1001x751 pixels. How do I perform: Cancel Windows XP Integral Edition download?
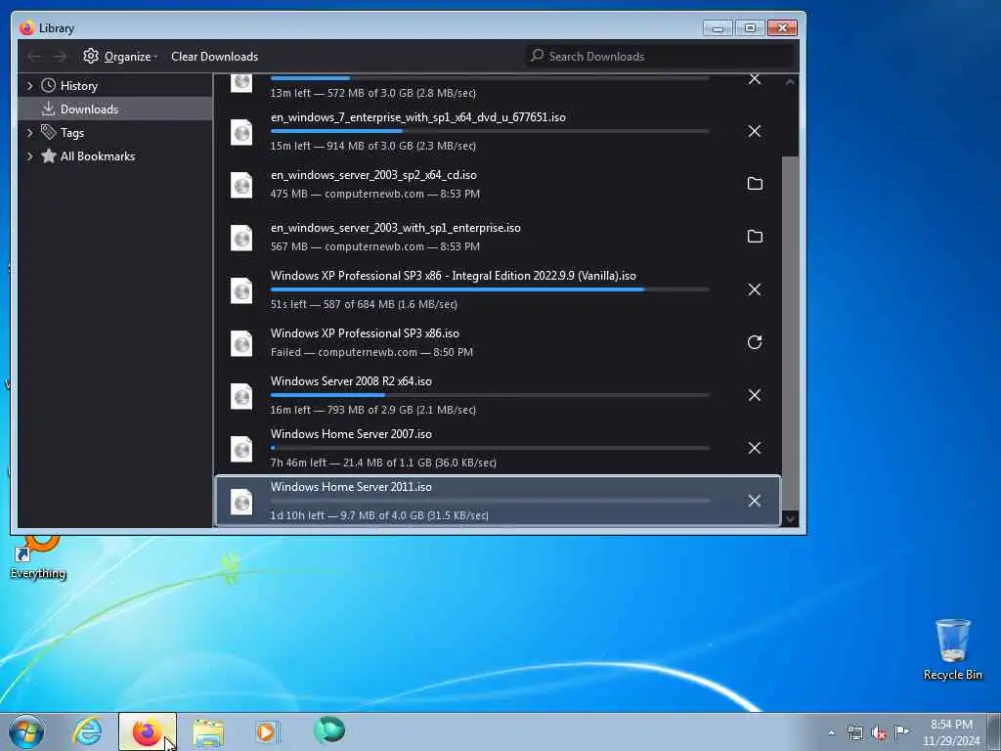point(754,289)
